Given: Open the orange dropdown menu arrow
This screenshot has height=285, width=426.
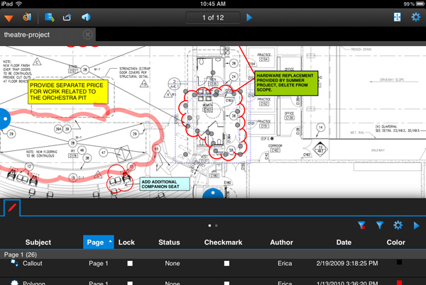Looking at the screenshot, I should pos(9,17).
